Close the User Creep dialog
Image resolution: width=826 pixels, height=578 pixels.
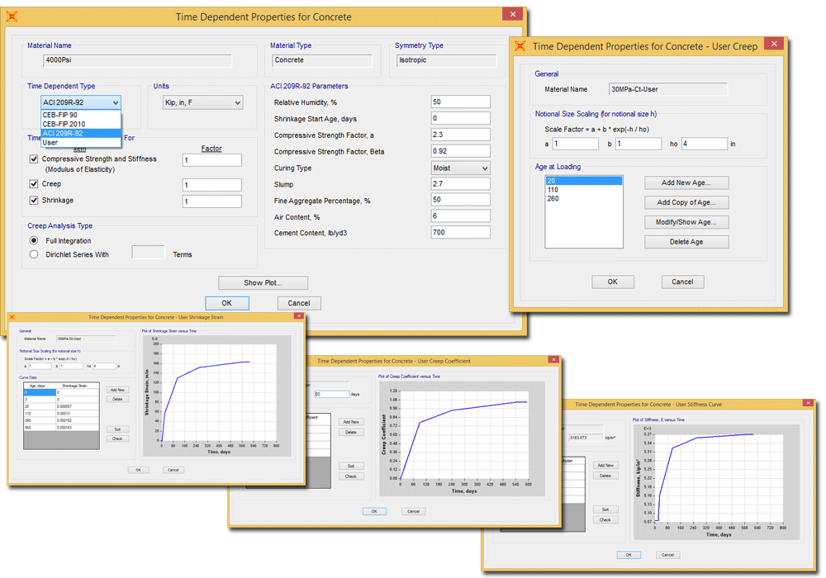(771, 46)
